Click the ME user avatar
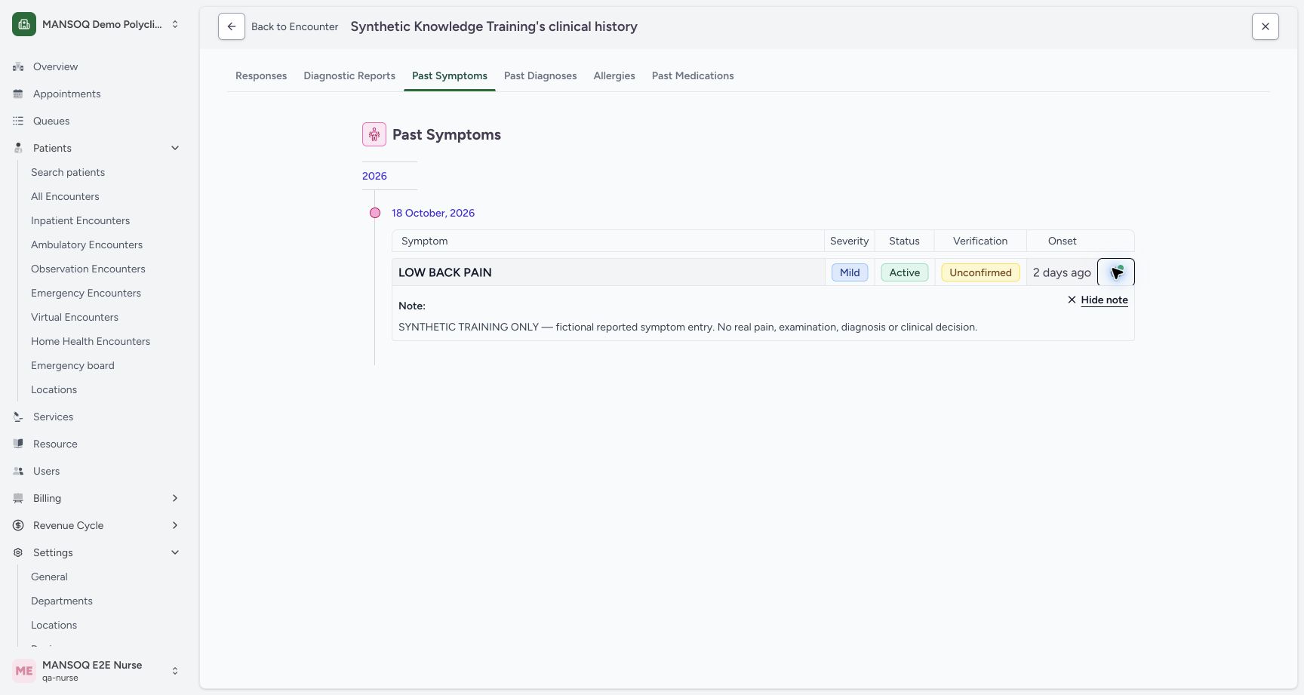The image size is (1304, 695). click(x=24, y=671)
